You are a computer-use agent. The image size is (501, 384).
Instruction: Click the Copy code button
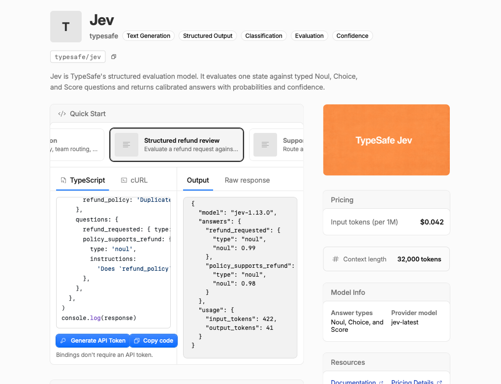154,341
